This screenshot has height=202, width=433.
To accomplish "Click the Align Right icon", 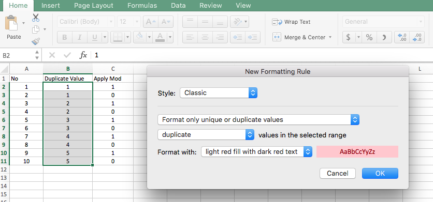I will [220, 37].
